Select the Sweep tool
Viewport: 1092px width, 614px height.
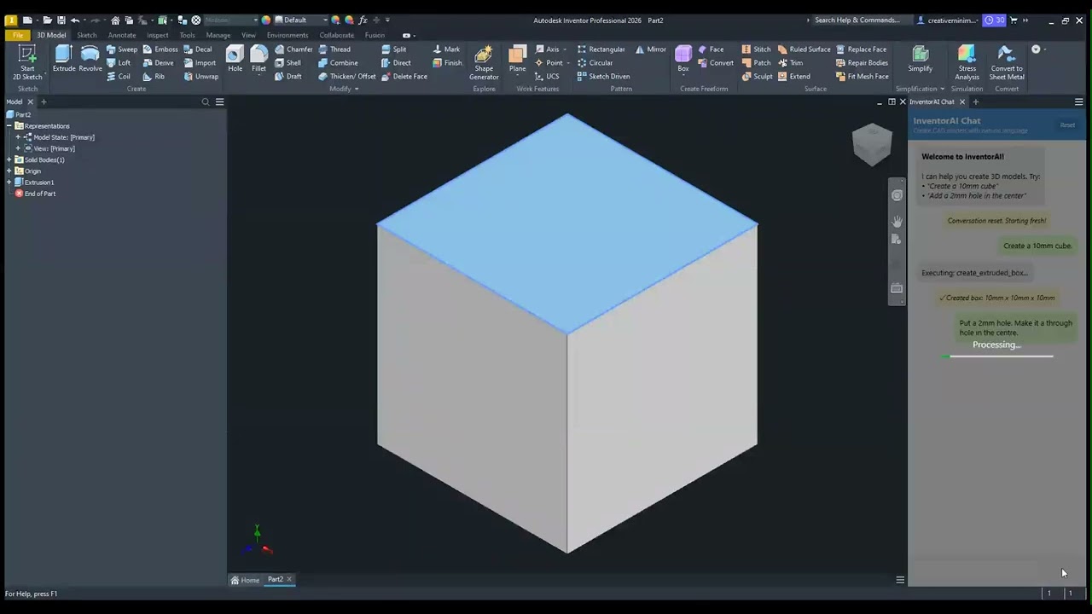pyautogui.click(x=121, y=49)
